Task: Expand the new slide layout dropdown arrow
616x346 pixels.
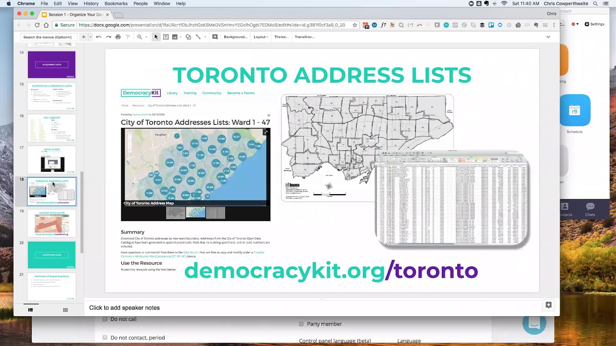Action: (x=90, y=37)
